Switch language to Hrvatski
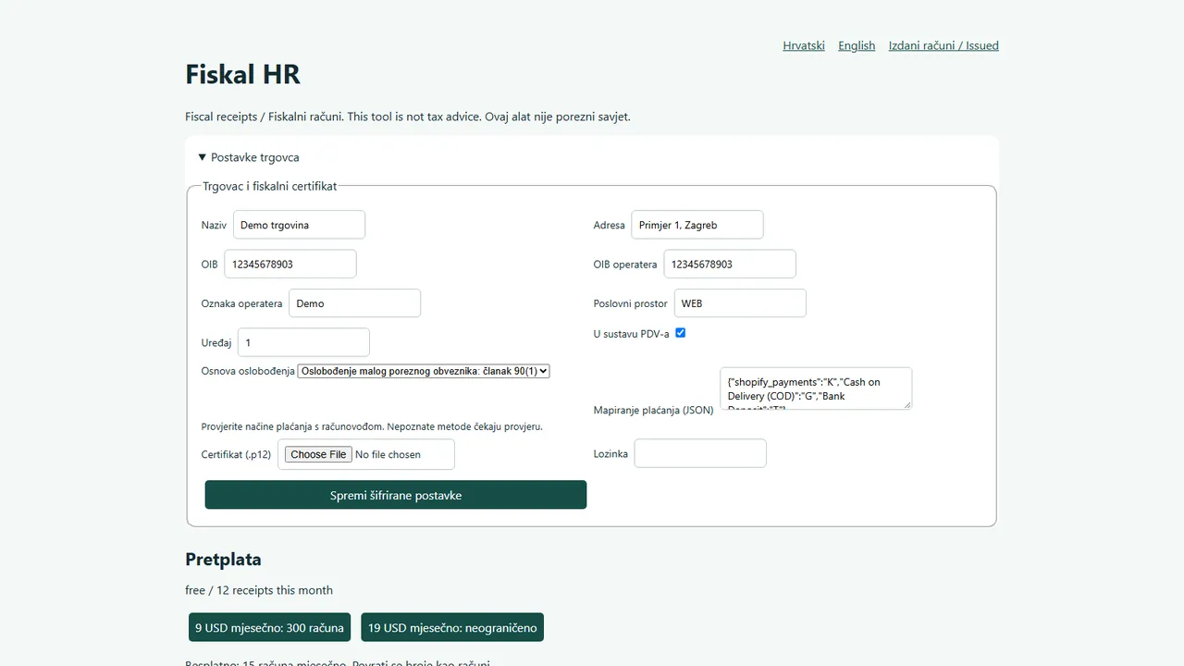This screenshot has height=666, width=1184. click(x=804, y=45)
